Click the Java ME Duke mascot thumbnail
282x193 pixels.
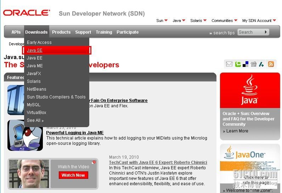[25, 135]
